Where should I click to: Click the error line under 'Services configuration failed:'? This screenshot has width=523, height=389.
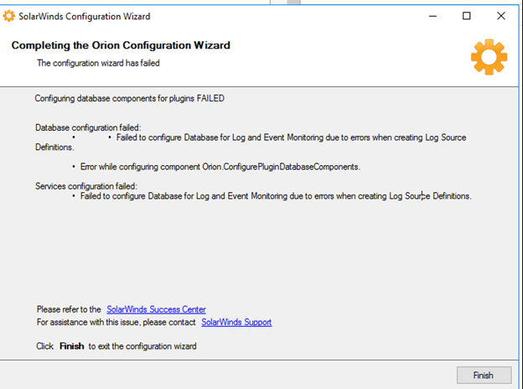coord(276,196)
